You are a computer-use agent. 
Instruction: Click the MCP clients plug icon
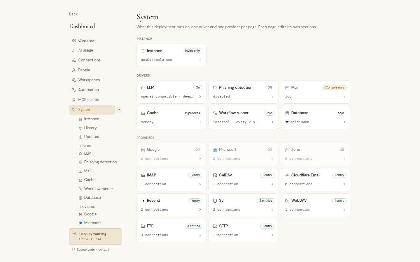tap(74, 100)
